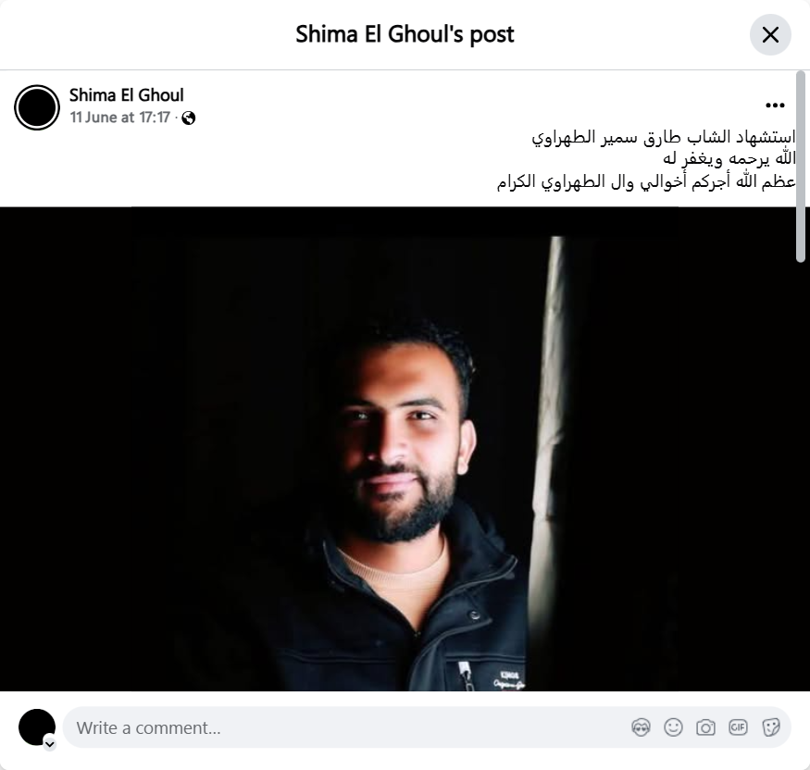Click the Write a comment field
This screenshot has width=810, height=770.
346,727
